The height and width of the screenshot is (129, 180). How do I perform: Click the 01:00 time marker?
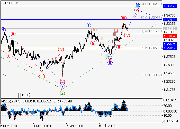click(x=26, y=95)
